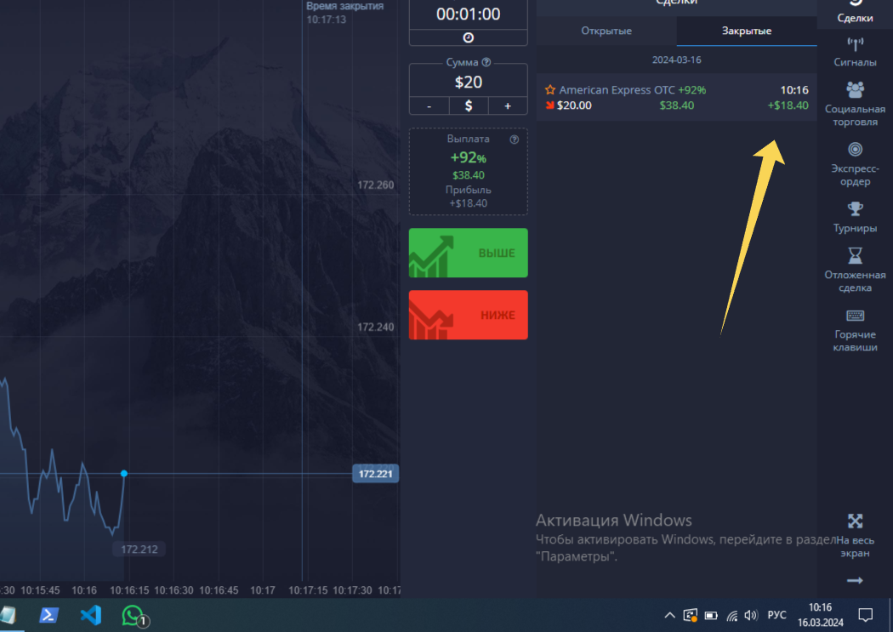
Task: Open Отложенная сделка hourglass icon
Action: [855, 267]
